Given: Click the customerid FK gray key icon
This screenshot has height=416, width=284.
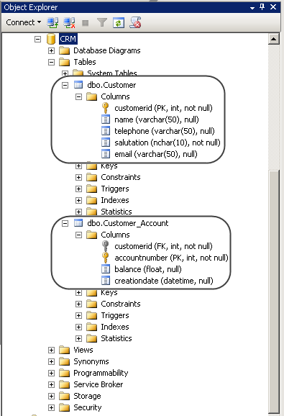Looking at the screenshot, I should pos(106,246).
